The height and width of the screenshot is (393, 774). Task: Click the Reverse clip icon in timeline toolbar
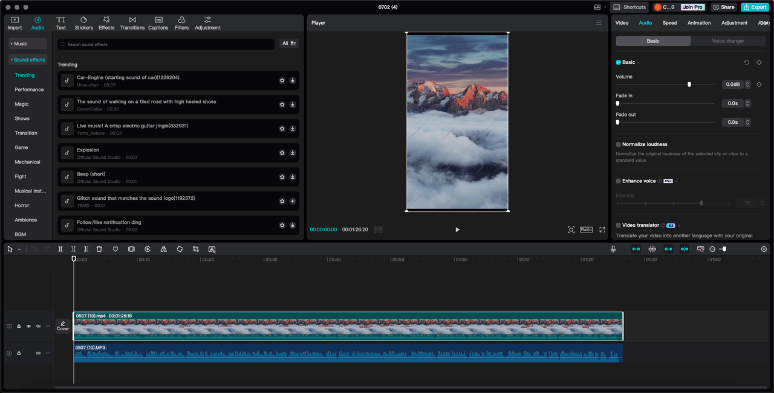(148, 249)
